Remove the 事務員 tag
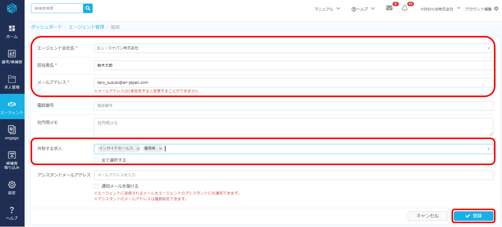The height and width of the screenshot is (227, 502). pyautogui.click(x=161, y=149)
